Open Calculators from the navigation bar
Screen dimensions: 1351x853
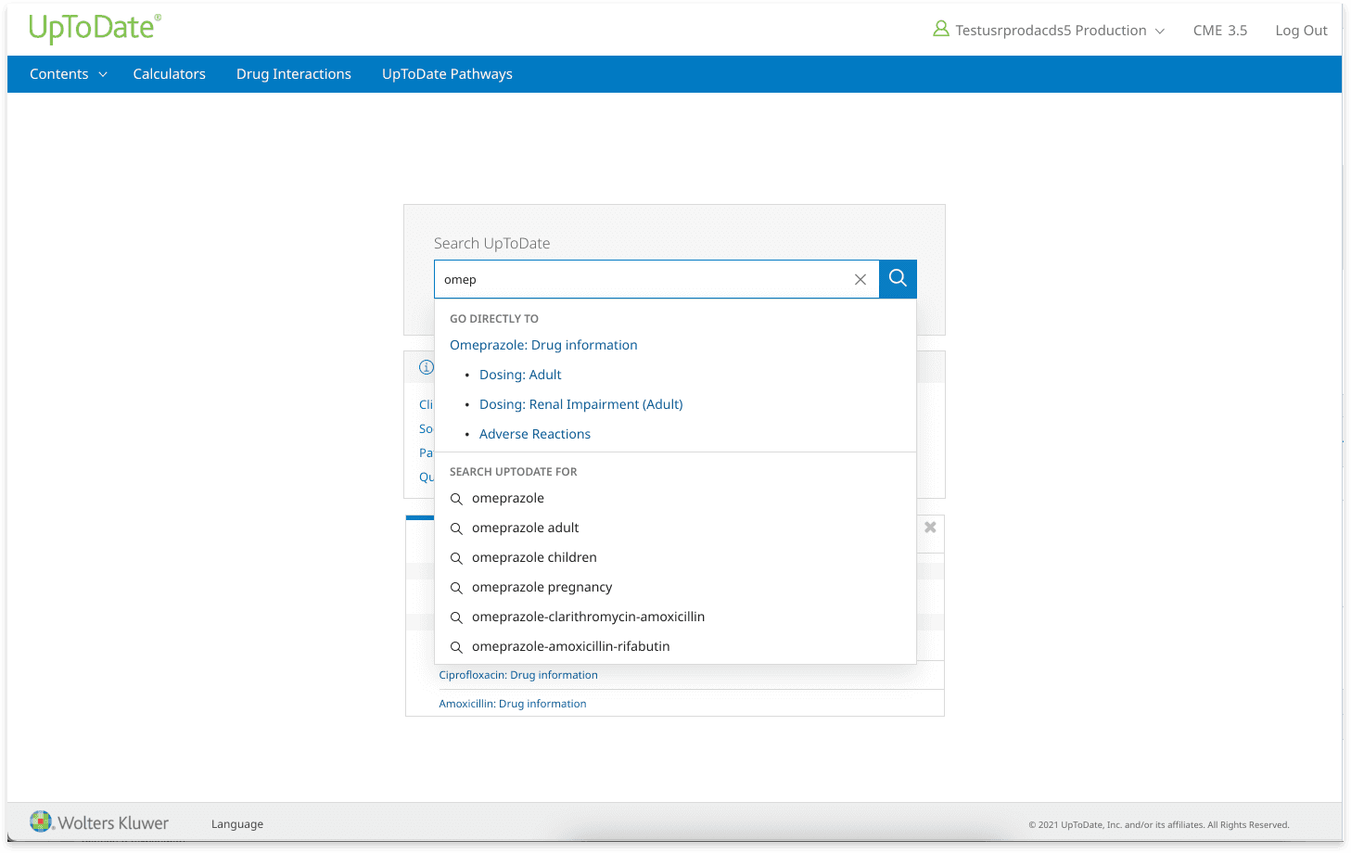[170, 74]
